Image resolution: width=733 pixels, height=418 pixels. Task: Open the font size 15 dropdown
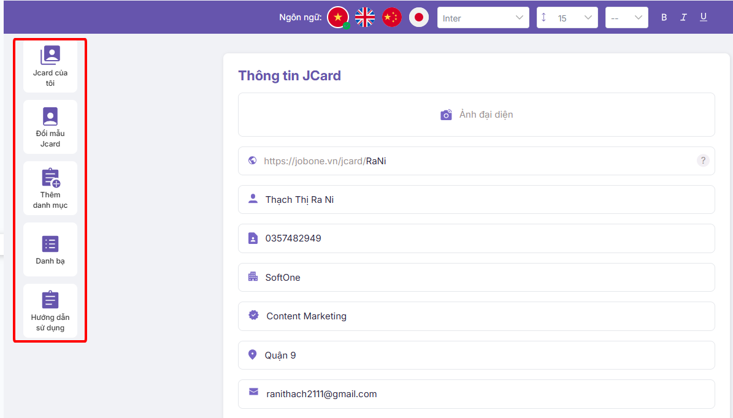(x=567, y=18)
